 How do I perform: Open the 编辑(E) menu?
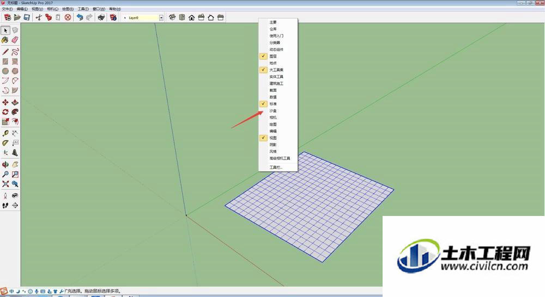click(22, 9)
